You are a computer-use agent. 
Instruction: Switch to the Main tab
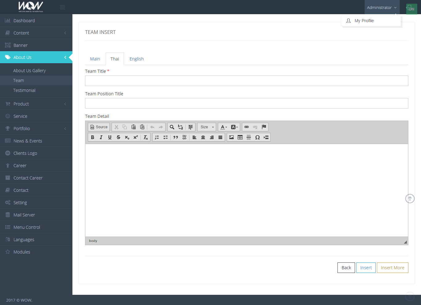95,59
